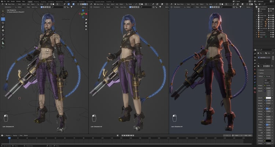Open the World properties tab icon
The width and height of the screenshot is (275, 147).
coord(255,69)
